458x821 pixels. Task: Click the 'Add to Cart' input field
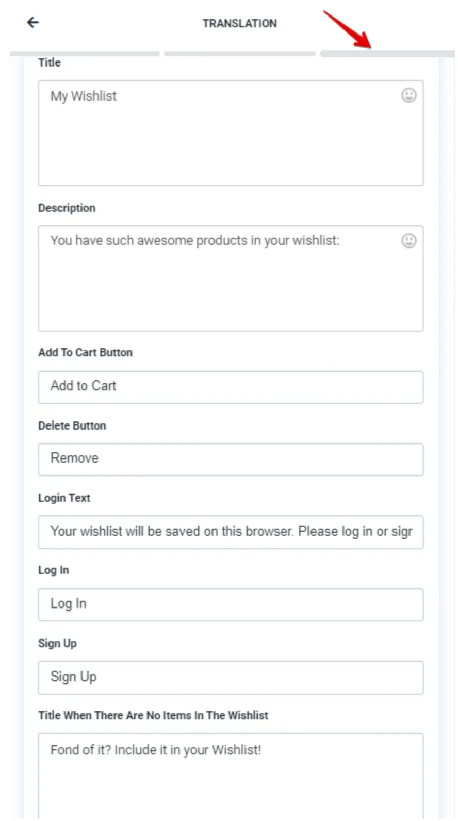pos(231,387)
